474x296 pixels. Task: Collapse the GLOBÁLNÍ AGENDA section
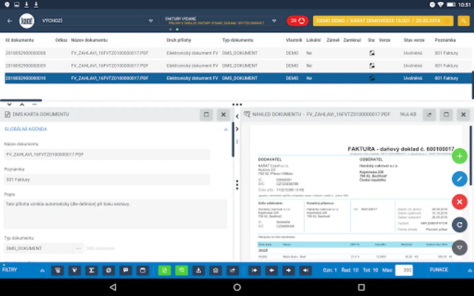(x=226, y=129)
